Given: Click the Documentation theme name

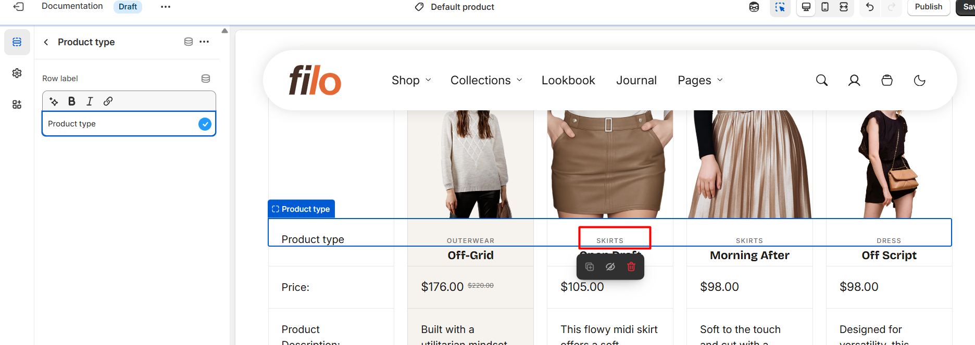Looking at the screenshot, I should tap(72, 6).
